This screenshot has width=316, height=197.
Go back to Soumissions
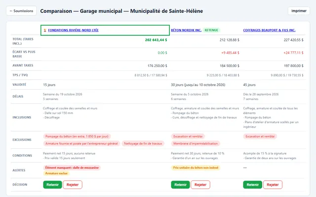pyautogui.click(x=21, y=11)
